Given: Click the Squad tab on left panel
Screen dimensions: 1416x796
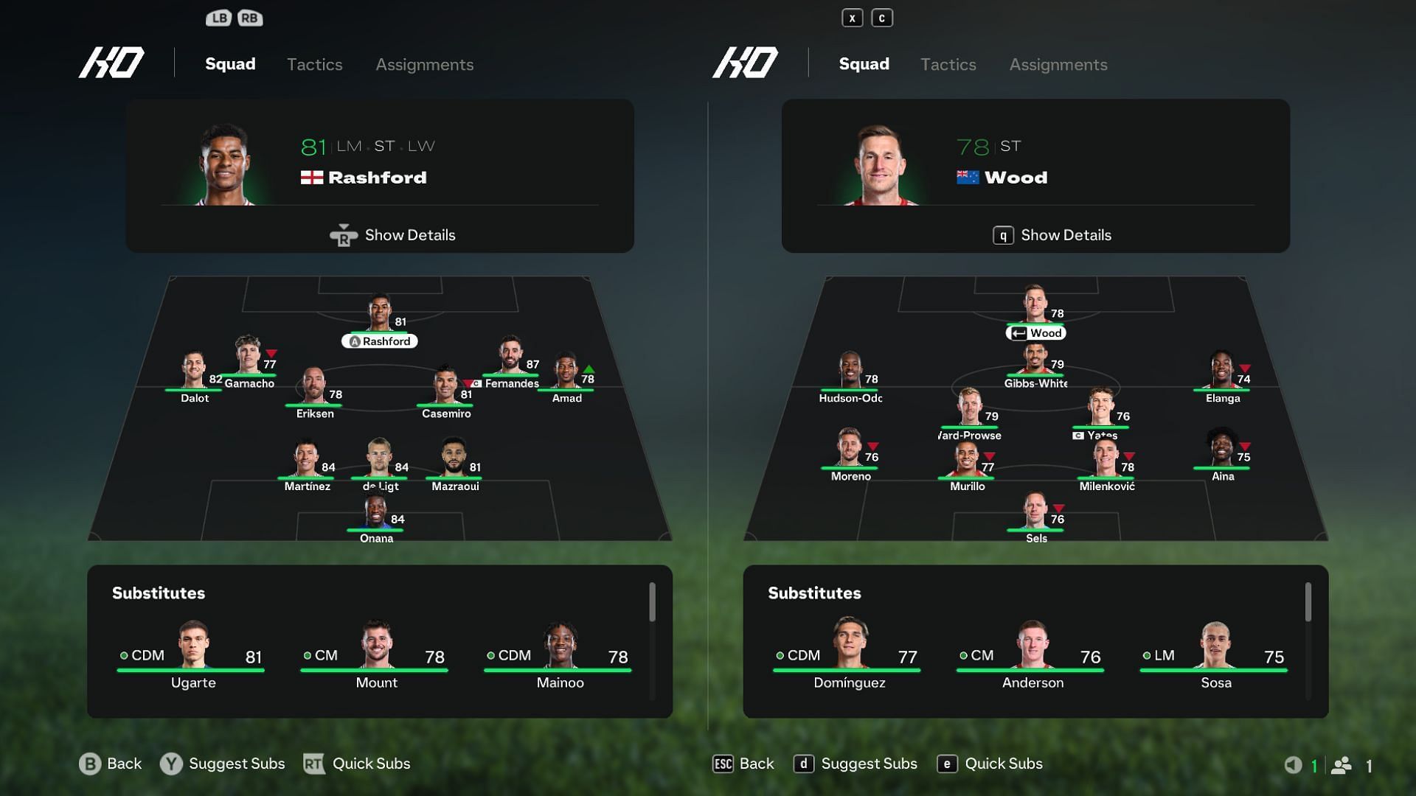Looking at the screenshot, I should coord(231,63).
